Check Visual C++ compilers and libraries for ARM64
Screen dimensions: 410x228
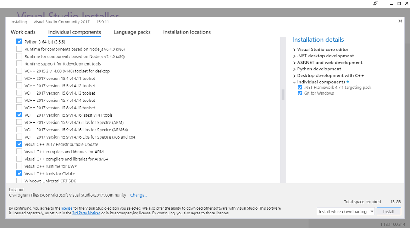tap(19, 159)
